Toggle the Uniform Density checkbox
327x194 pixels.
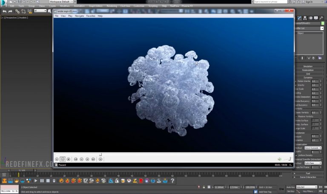tap(296, 155)
